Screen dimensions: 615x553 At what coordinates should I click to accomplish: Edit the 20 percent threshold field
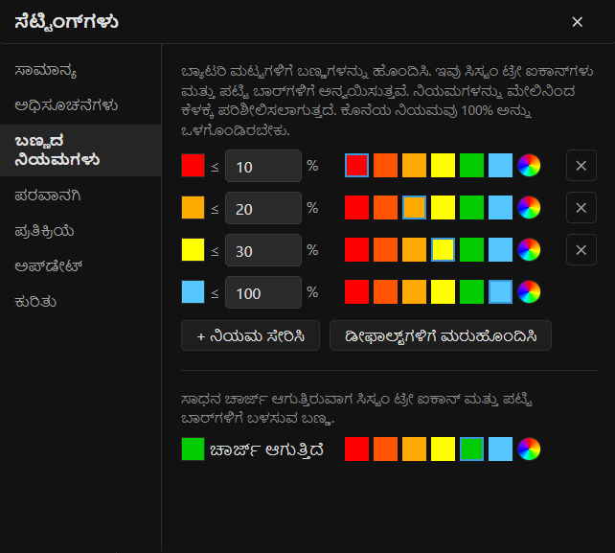[263, 208]
